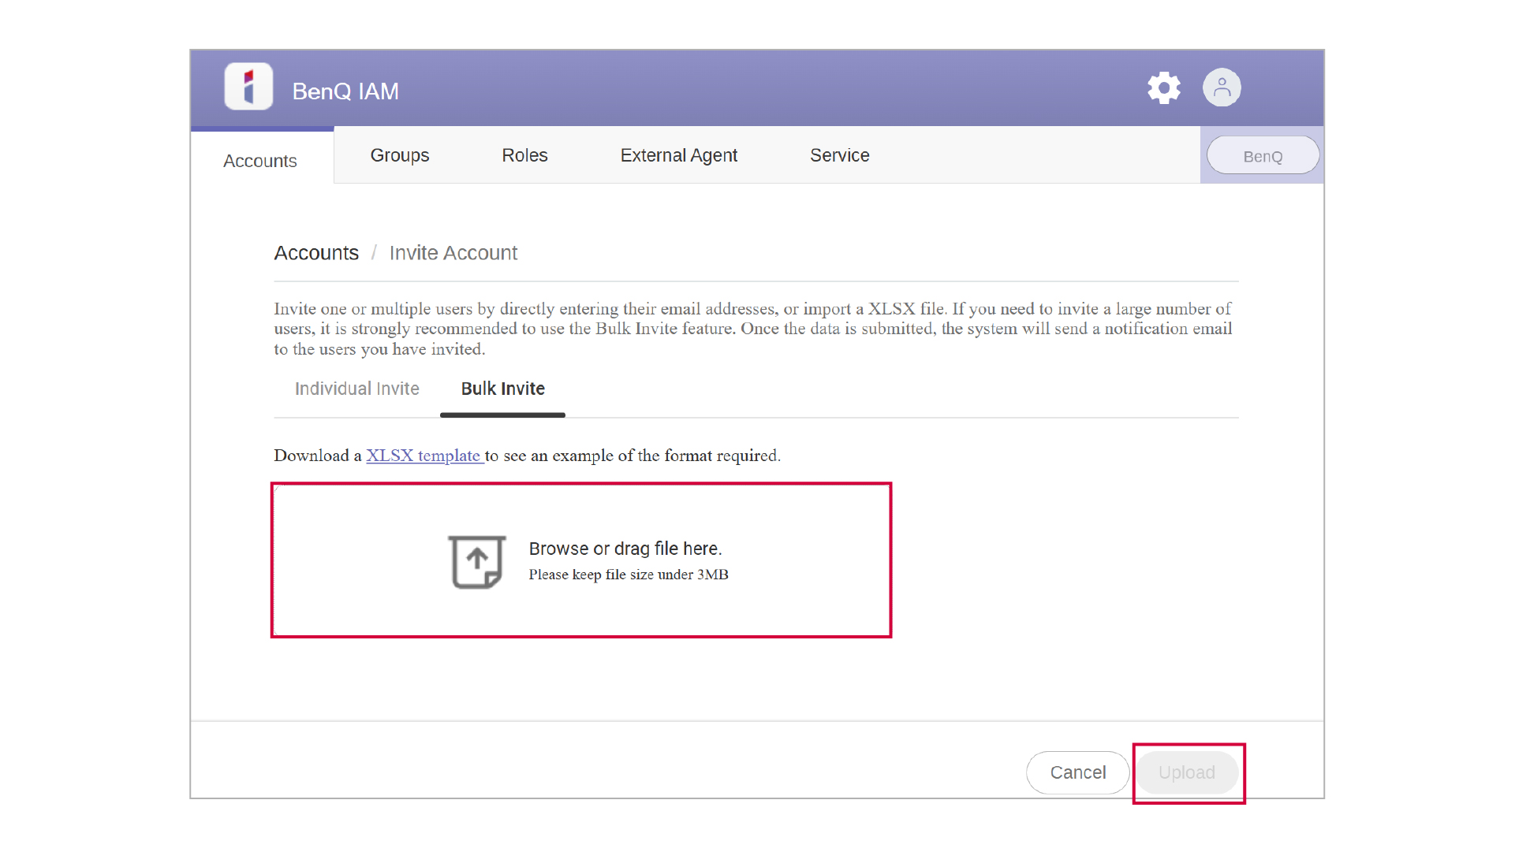This screenshot has height=852, width=1515.
Task: Select the Bulk Invite tab
Action: point(502,389)
